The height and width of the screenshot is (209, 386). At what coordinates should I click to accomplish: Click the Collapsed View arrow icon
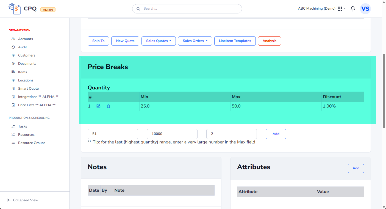coord(9,200)
